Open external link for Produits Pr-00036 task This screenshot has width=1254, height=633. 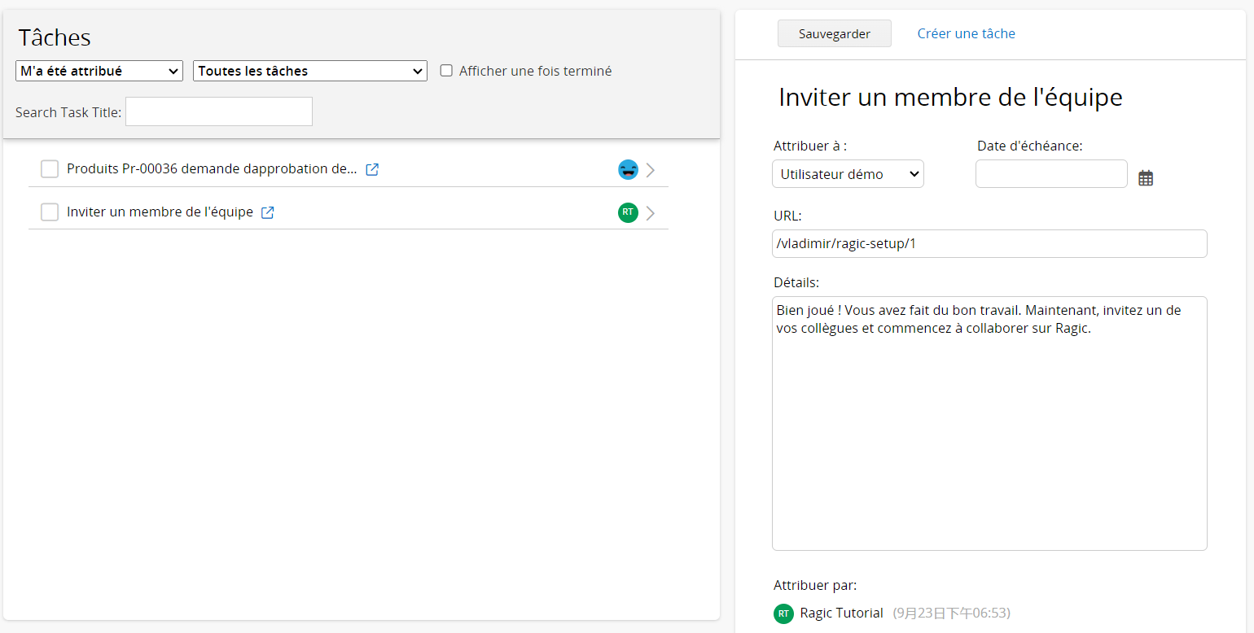tap(372, 170)
